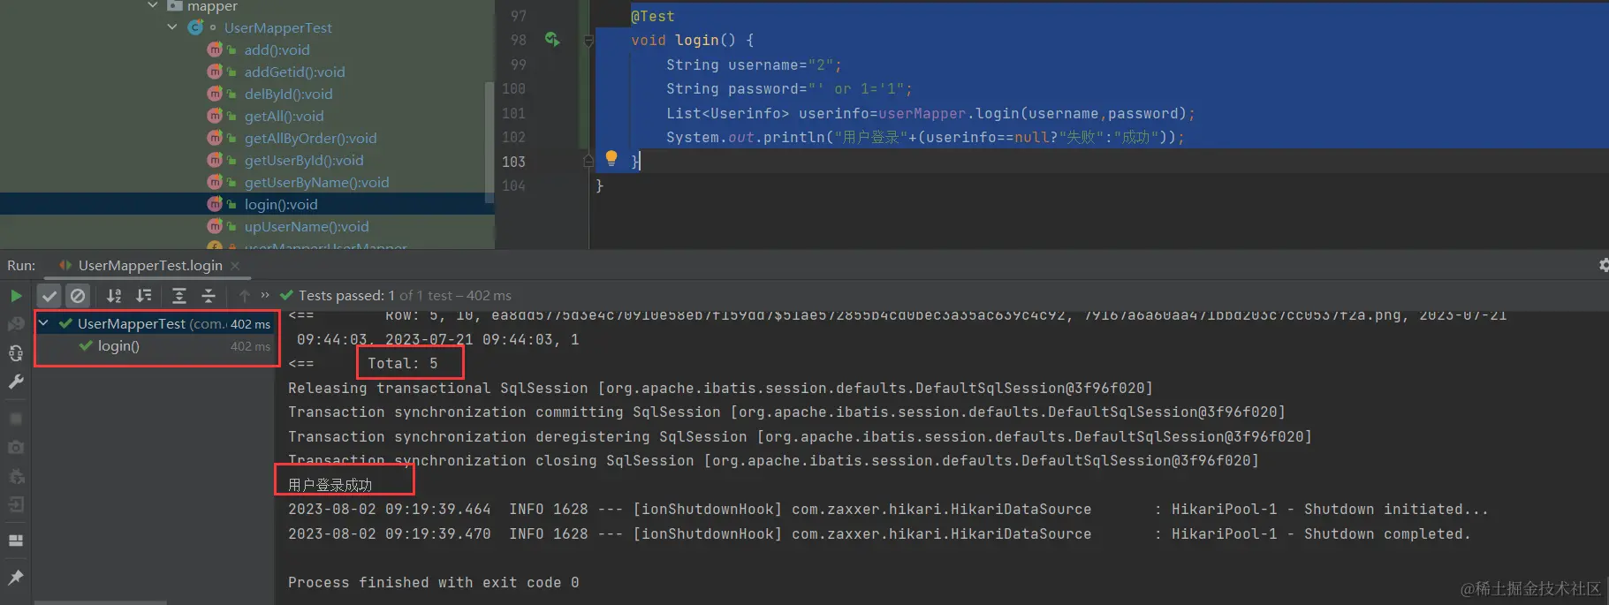Sort test results by duration
The image size is (1609, 605).
pos(144,296)
